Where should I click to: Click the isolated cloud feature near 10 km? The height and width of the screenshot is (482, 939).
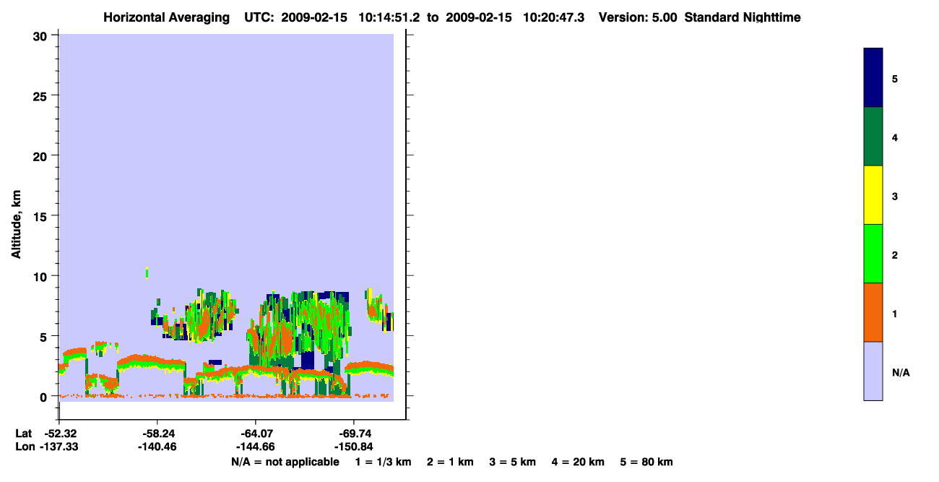point(147,272)
